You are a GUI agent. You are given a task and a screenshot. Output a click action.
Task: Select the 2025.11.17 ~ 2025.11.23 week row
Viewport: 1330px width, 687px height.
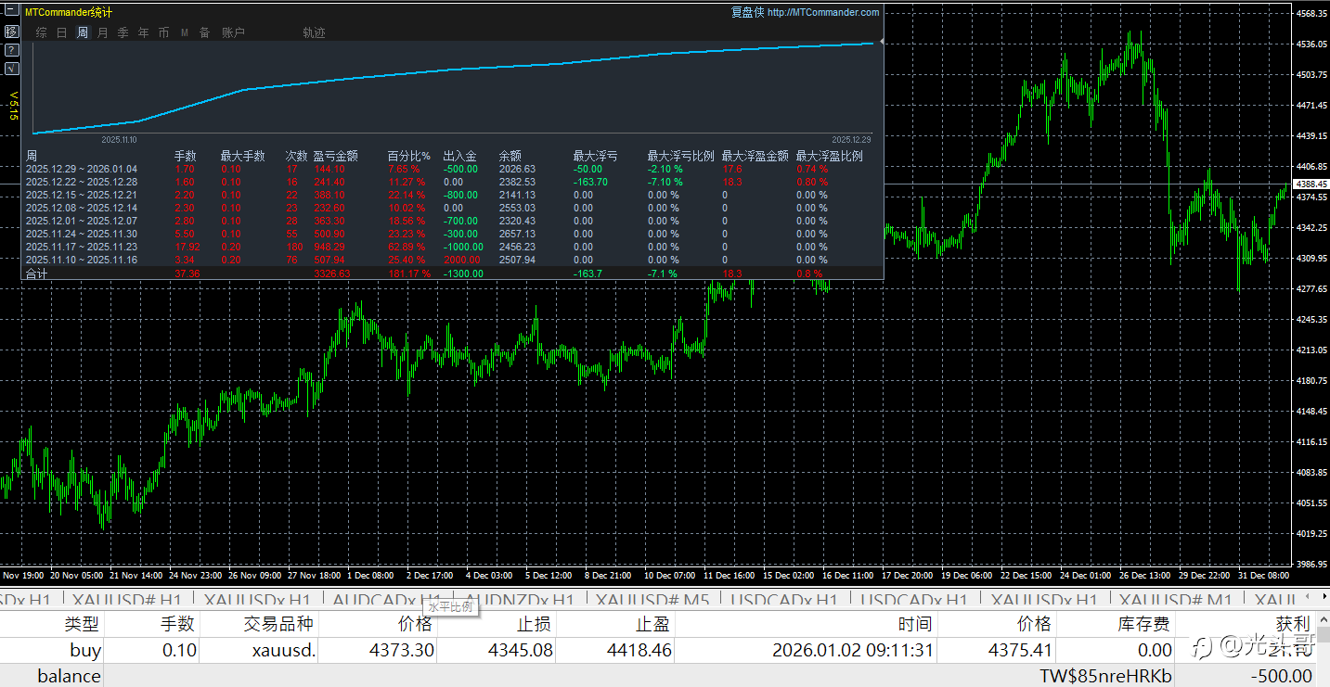click(x=452, y=247)
